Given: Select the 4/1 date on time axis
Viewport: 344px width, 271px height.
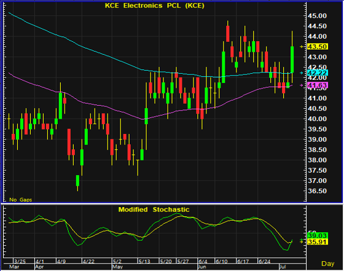Looking at the screenshot, I should [x=40, y=261].
